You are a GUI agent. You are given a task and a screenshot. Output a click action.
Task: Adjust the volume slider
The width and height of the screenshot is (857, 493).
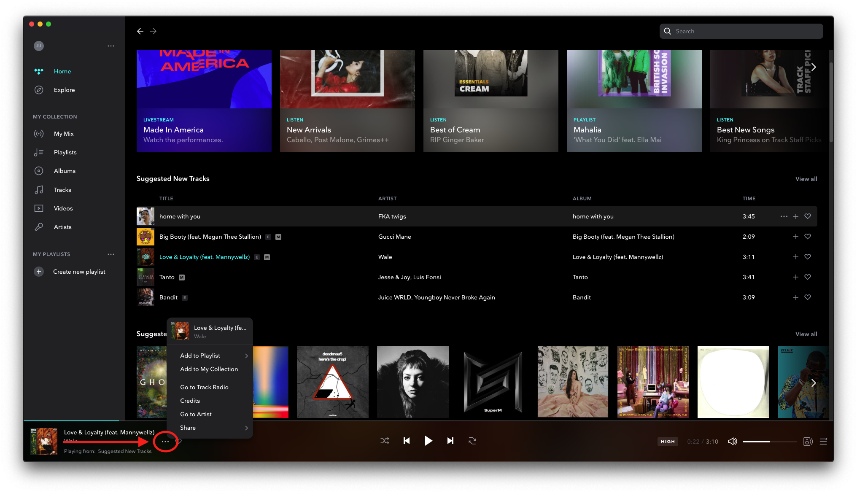[770, 442]
